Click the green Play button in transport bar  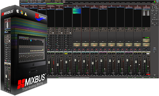click(27, 1)
